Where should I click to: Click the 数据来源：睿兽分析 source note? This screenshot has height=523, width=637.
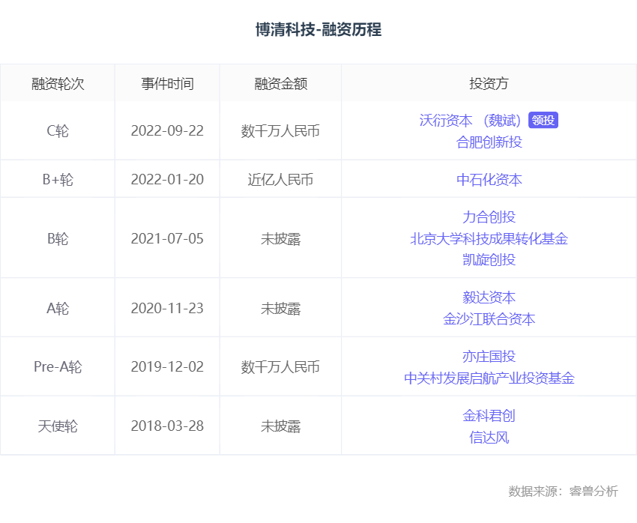[x=563, y=492]
